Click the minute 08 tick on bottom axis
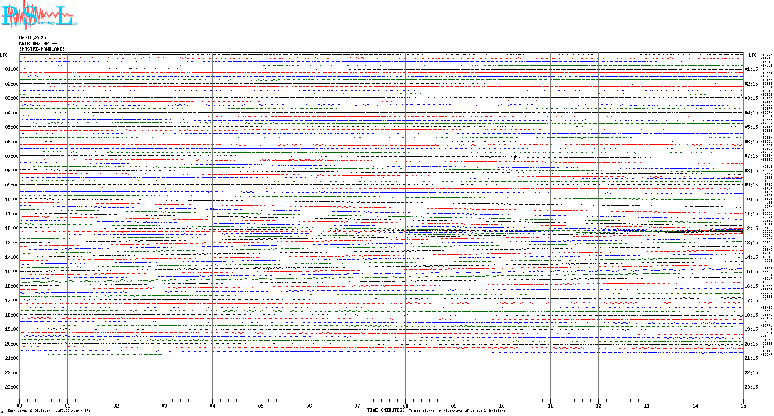The image size is (774, 416). (405, 406)
